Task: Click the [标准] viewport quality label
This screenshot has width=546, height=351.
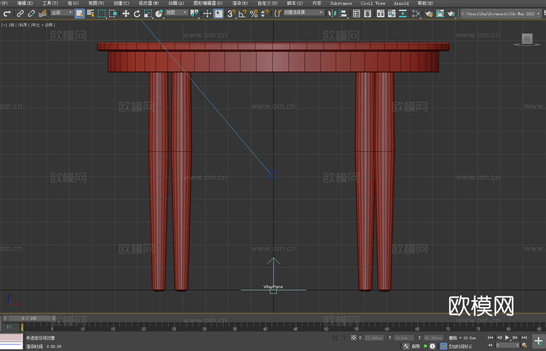Action: tap(23, 25)
